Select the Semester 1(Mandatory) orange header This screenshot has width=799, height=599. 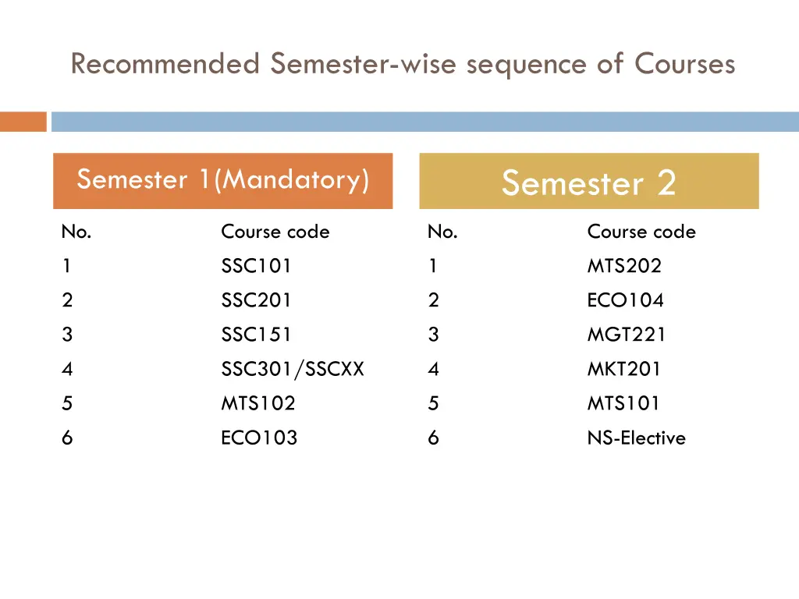[222, 180]
